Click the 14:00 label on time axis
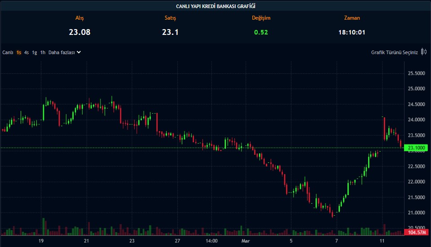431x247 pixels. tap(211, 241)
